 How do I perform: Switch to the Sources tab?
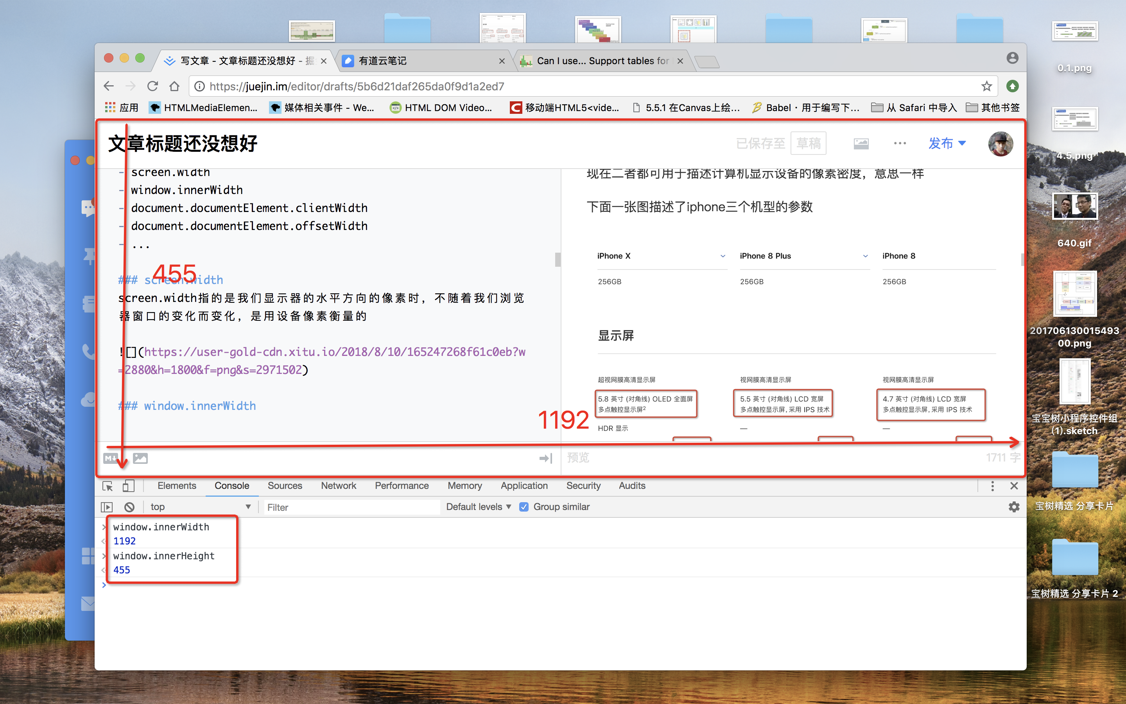[x=285, y=486]
